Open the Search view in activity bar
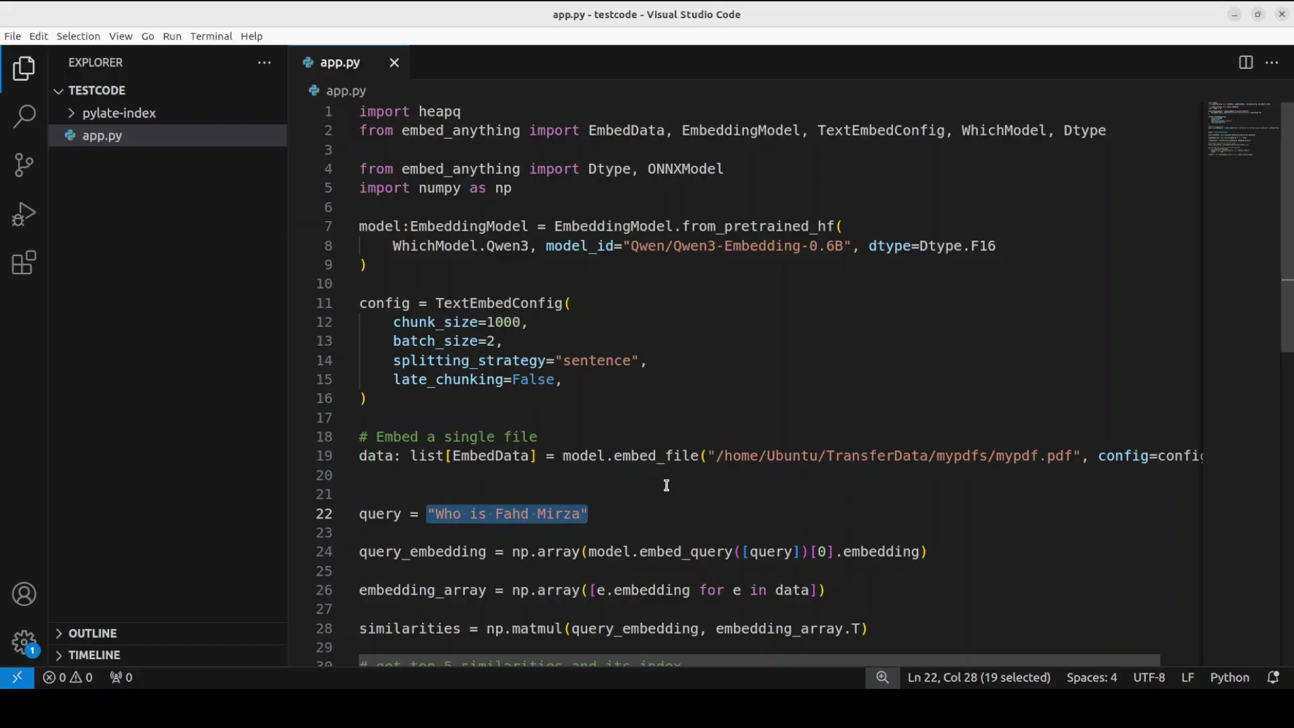Image resolution: width=1294 pixels, height=728 pixels. pos(24,116)
